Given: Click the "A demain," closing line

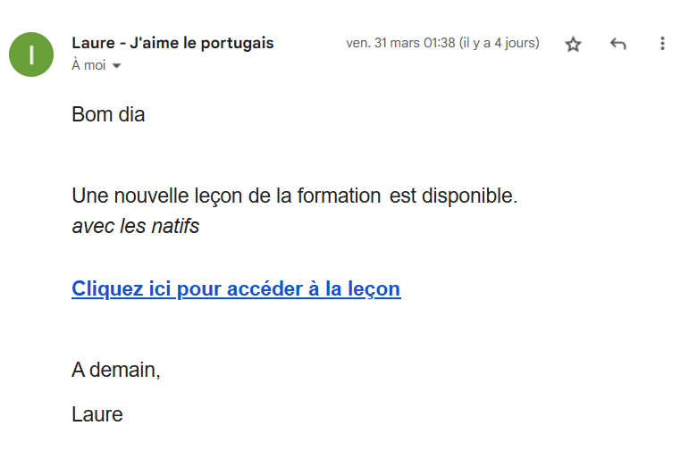Looking at the screenshot, I should point(116,370).
